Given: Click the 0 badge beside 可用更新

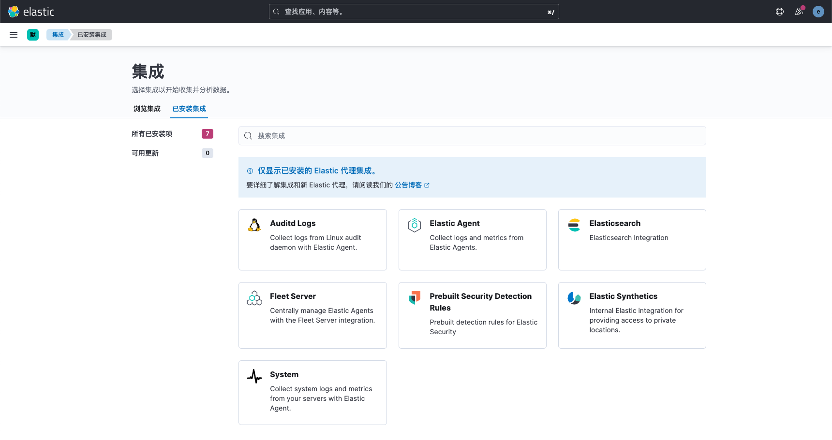Looking at the screenshot, I should [208, 153].
